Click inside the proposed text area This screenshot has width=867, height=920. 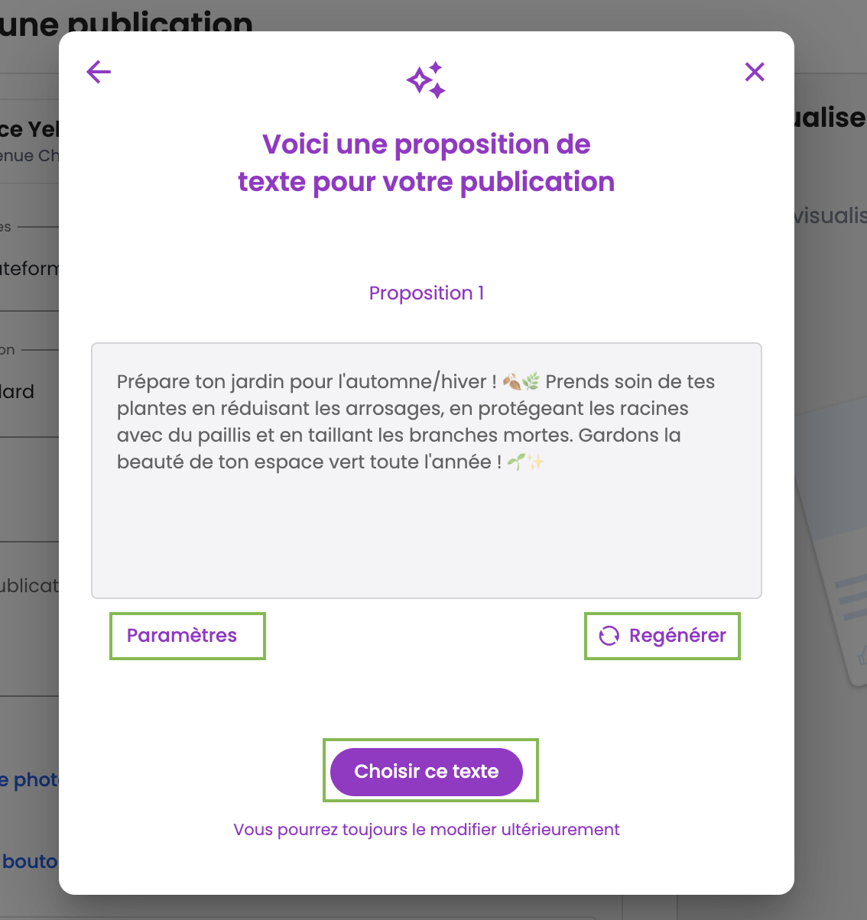coord(427,527)
